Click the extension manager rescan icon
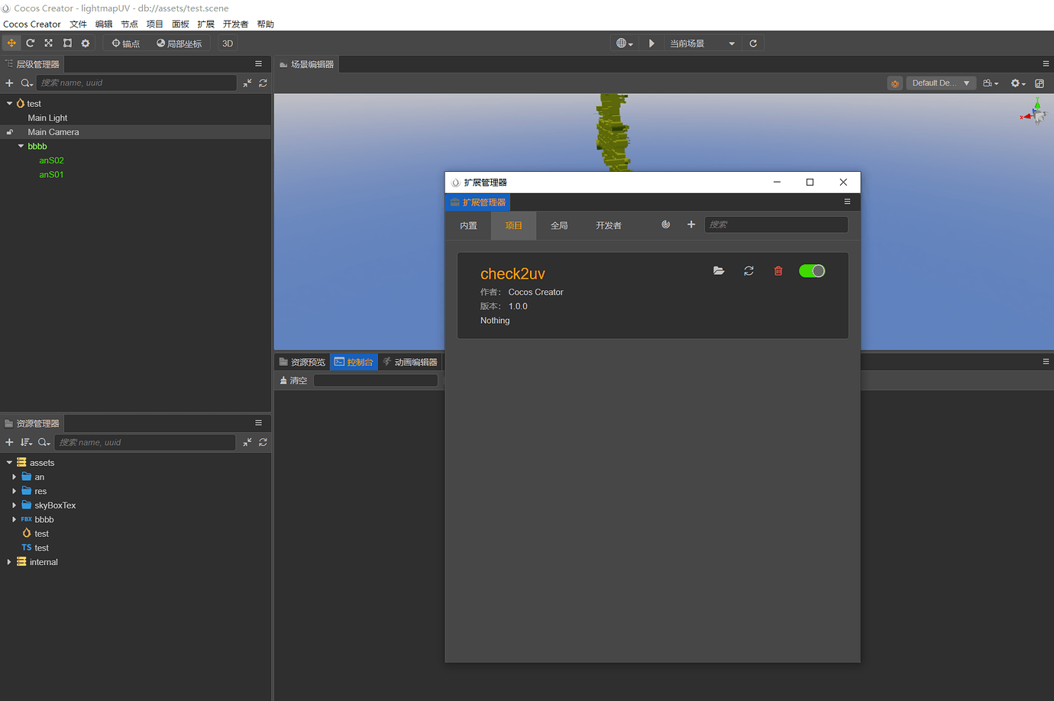The height and width of the screenshot is (701, 1054). coord(666,225)
